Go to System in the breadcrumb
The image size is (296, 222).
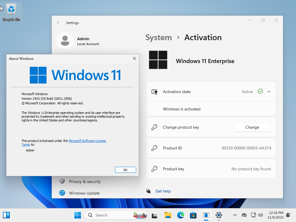159,37
